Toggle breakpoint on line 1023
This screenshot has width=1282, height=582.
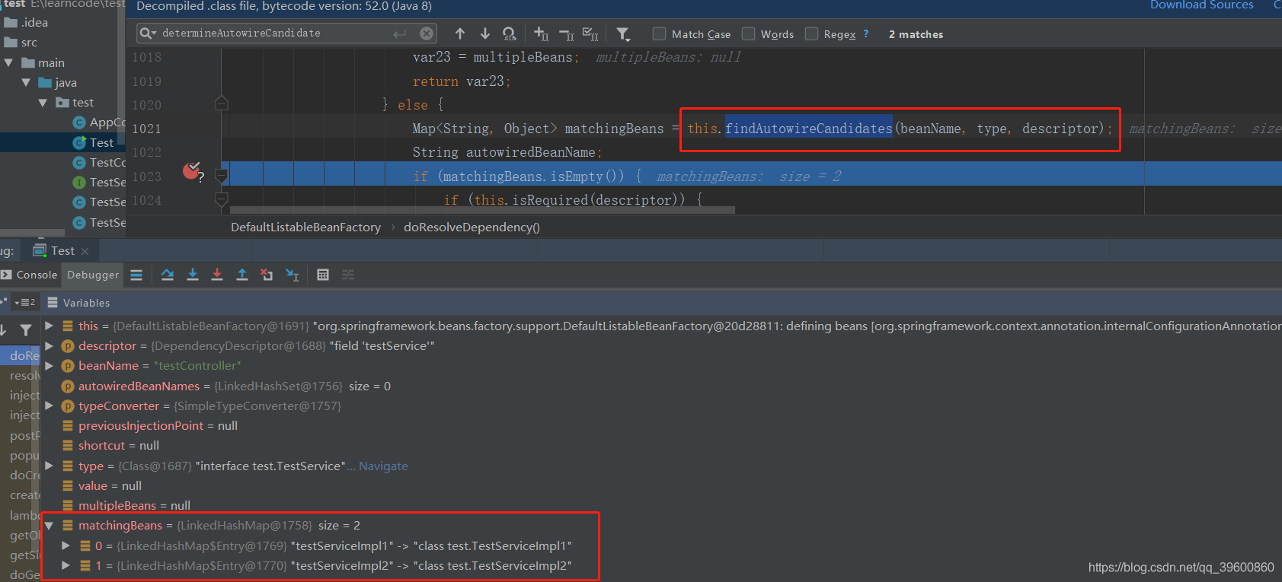click(x=191, y=171)
